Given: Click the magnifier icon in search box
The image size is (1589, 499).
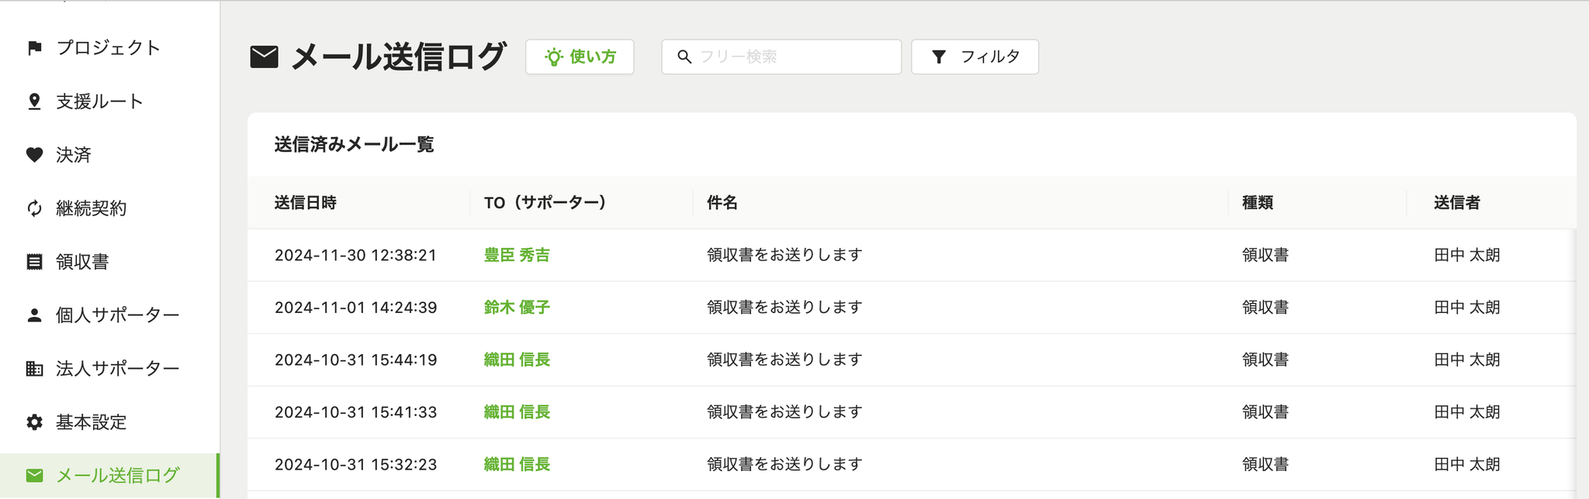Looking at the screenshot, I should click(x=684, y=57).
